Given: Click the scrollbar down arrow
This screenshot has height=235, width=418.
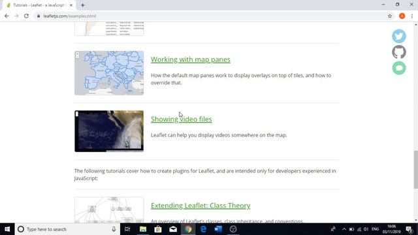Looking at the screenshot, I should pos(415,221).
